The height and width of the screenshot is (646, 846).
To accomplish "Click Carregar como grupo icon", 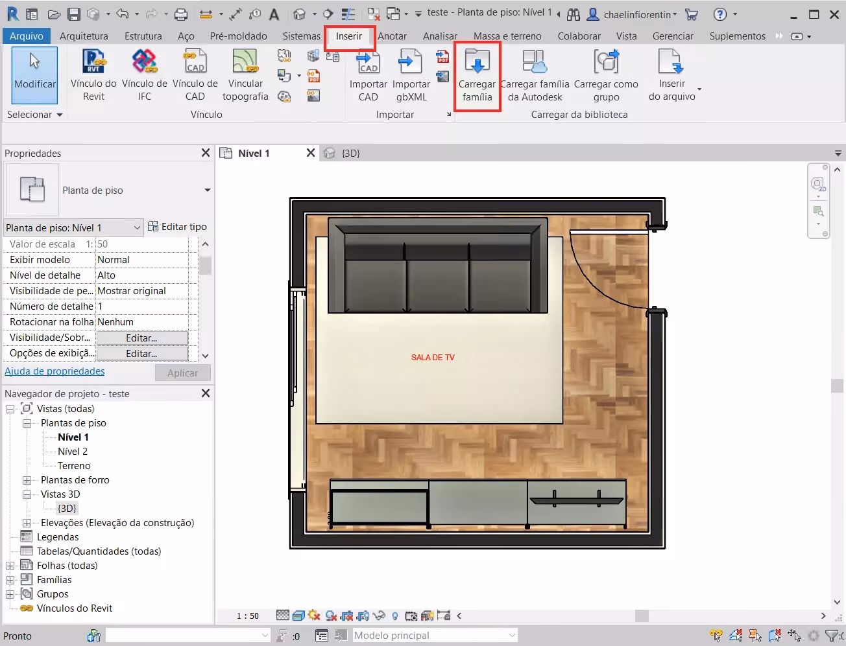I will (x=606, y=63).
